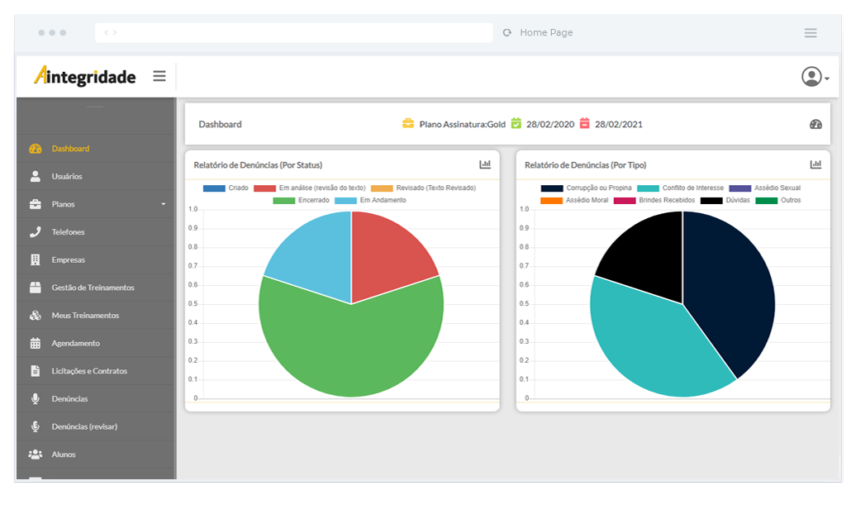This screenshot has height=509, width=856.
Task: Click green Encerrado pie slice
Action: point(351,350)
